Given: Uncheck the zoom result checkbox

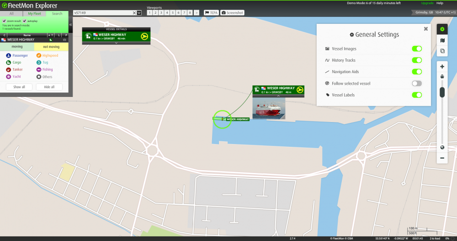Looking at the screenshot, I should coord(4,21).
